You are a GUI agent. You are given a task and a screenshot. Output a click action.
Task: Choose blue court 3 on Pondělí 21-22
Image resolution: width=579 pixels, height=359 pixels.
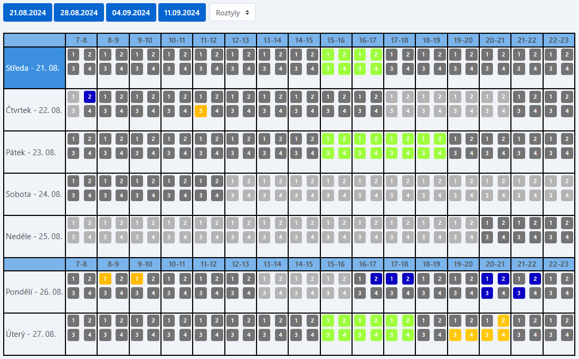[x=519, y=292]
